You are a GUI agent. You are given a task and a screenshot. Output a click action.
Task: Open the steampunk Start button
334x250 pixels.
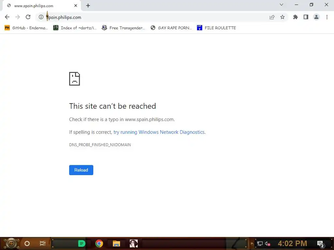pyautogui.click(x=11, y=243)
